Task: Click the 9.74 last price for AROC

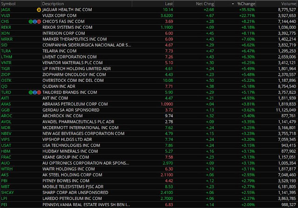Action: pyautogui.click(x=169, y=116)
